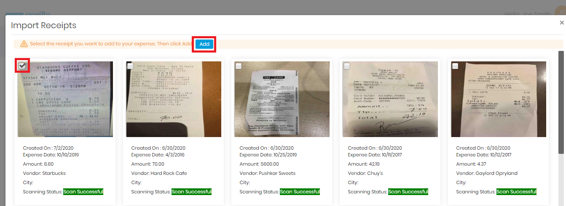Click 'Expense Date: 10/10/2019' text
Screen dimensions: 566x206
click(51, 155)
